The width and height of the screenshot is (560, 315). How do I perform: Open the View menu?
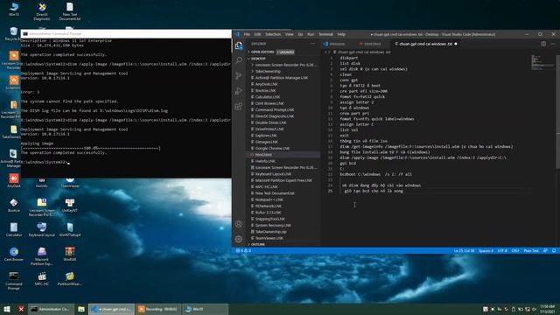tap(289, 34)
